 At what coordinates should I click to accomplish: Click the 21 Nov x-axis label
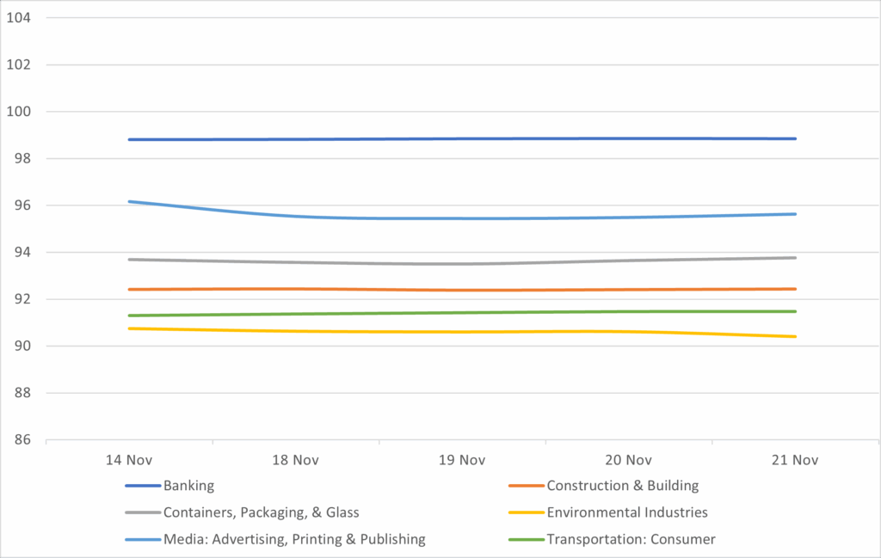pyautogui.click(x=795, y=460)
